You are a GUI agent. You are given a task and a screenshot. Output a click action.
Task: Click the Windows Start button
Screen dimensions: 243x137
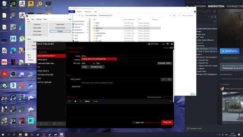3,134
